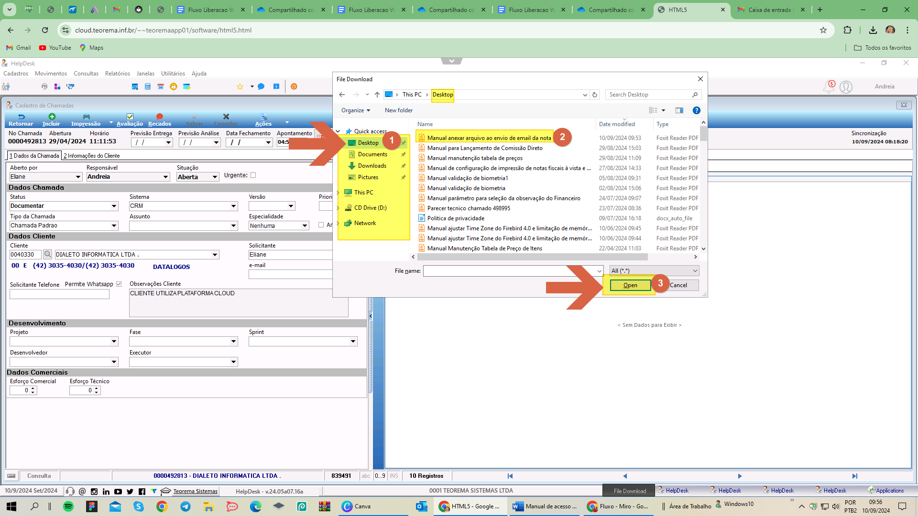The image size is (918, 516).
Task: Open the Situação dropdown showing Aberta
Action: [215, 177]
